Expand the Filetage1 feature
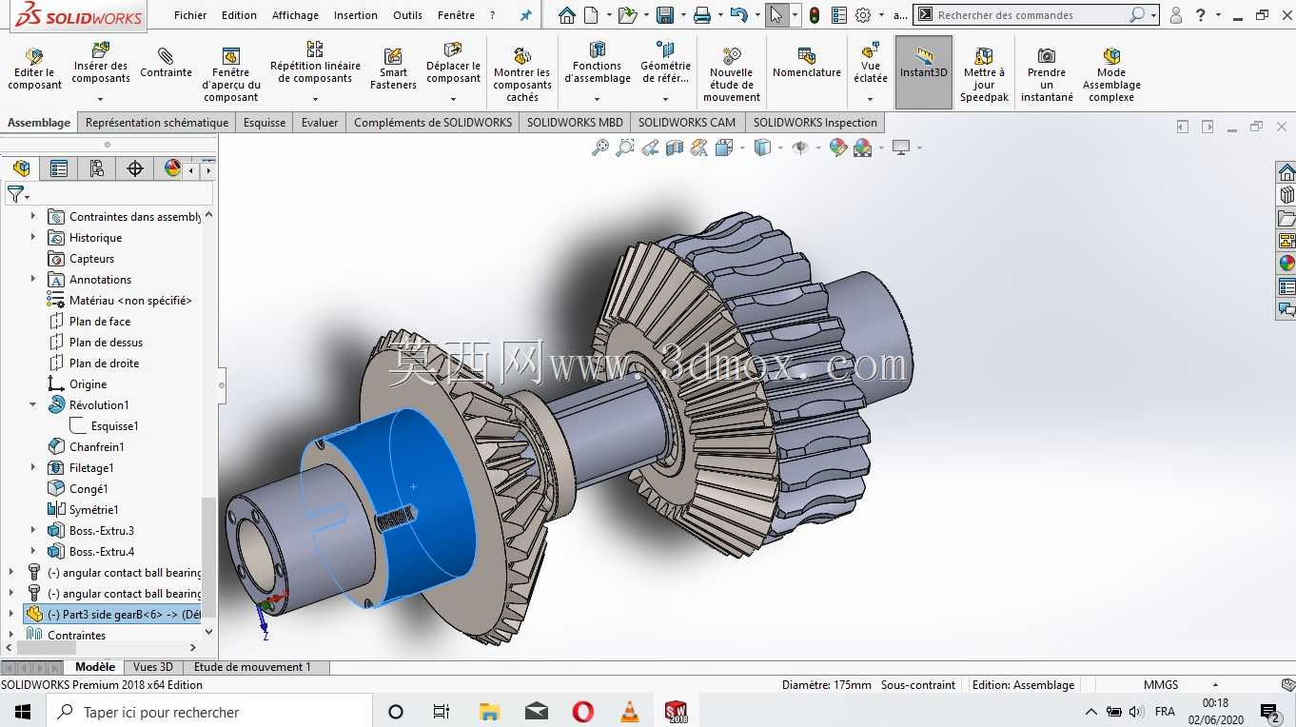 click(x=33, y=468)
